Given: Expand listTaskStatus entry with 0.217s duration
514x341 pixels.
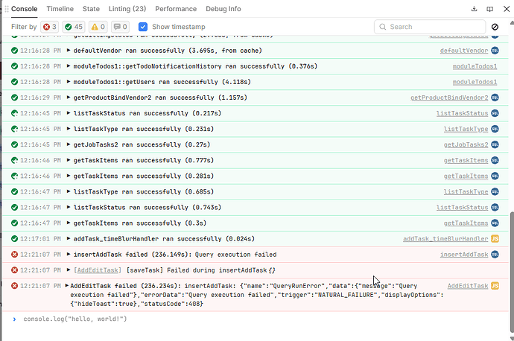Looking at the screenshot, I should pos(69,113).
